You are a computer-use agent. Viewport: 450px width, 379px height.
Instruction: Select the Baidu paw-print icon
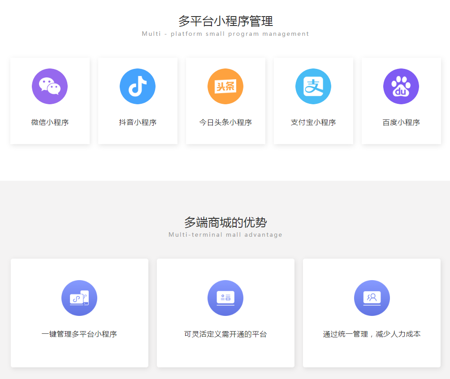point(400,86)
